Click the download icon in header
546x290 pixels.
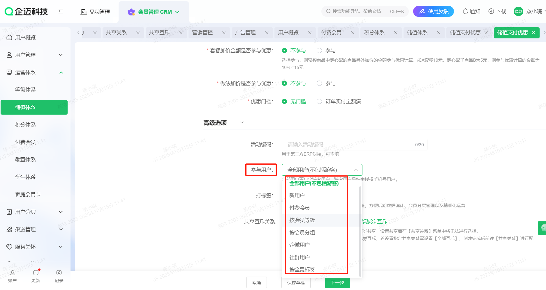click(491, 11)
